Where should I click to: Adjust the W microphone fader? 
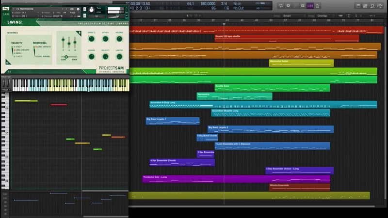pos(75,42)
